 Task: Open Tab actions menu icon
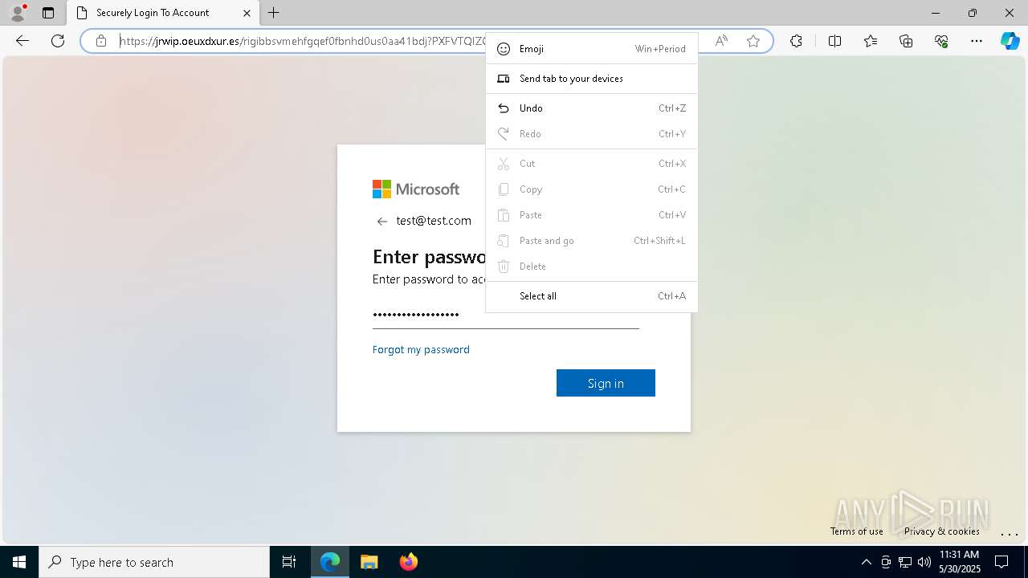tap(48, 13)
